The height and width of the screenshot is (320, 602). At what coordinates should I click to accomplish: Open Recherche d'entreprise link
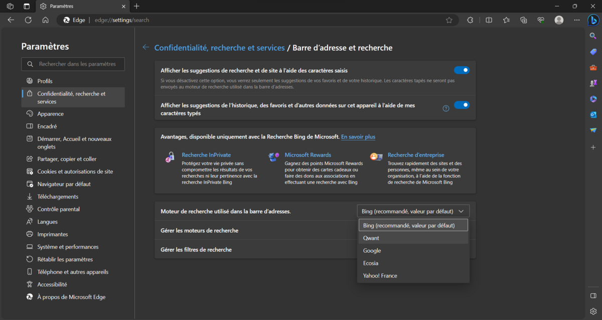tap(416, 155)
